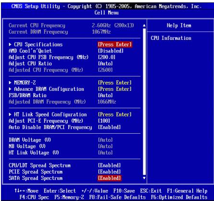Select the FSB/DRAM Ratio label
This screenshot has width=214, height=201.
point(27,95)
